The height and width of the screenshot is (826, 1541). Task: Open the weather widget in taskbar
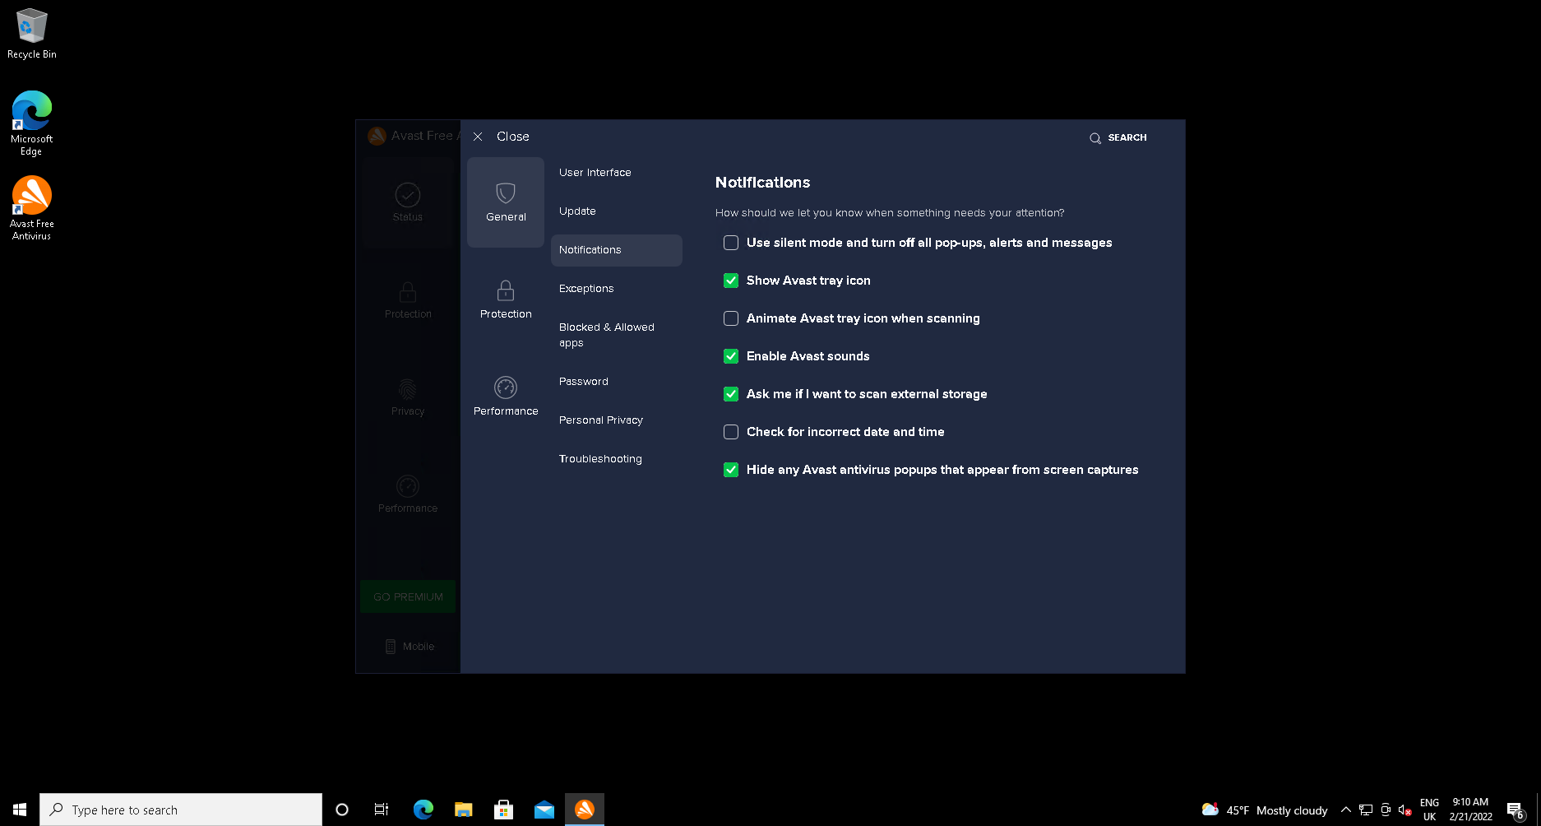coord(1265,810)
